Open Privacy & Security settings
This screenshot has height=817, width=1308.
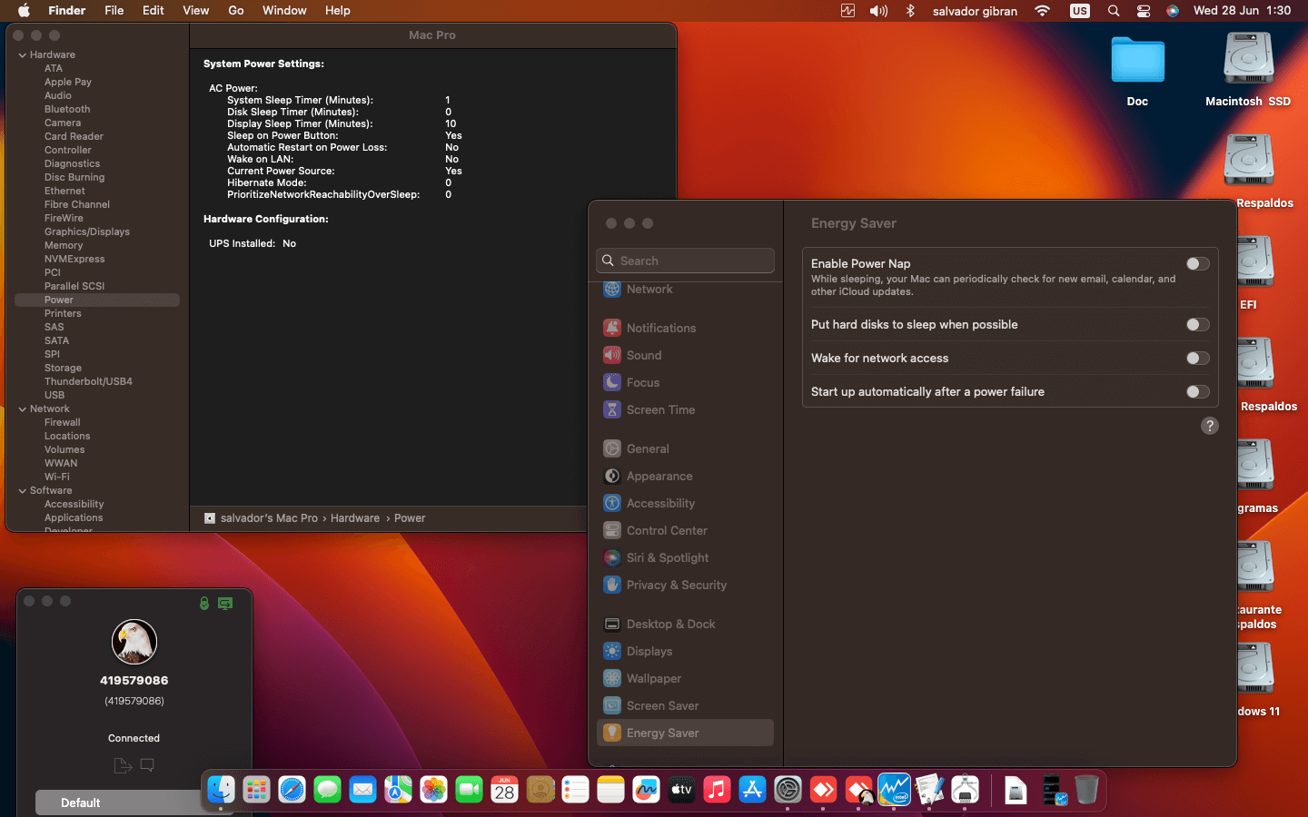[686, 585]
